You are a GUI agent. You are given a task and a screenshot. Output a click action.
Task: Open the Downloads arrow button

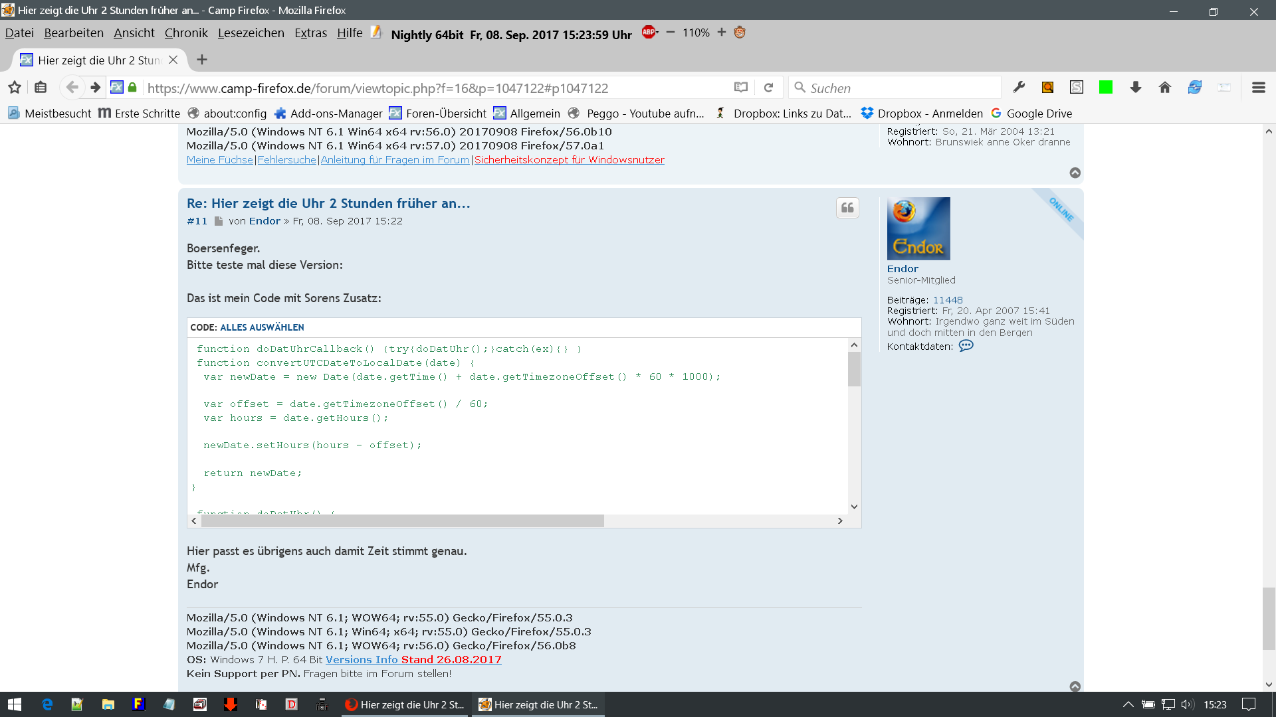tap(1136, 87)
